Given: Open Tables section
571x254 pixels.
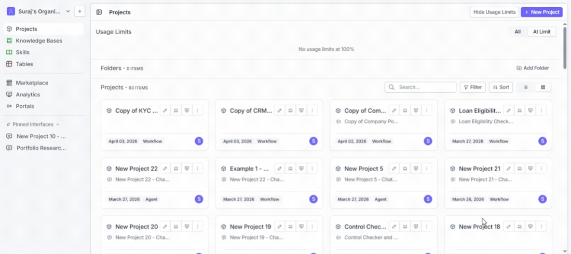Looking at the screenshot, I should (x=44, y=64).
